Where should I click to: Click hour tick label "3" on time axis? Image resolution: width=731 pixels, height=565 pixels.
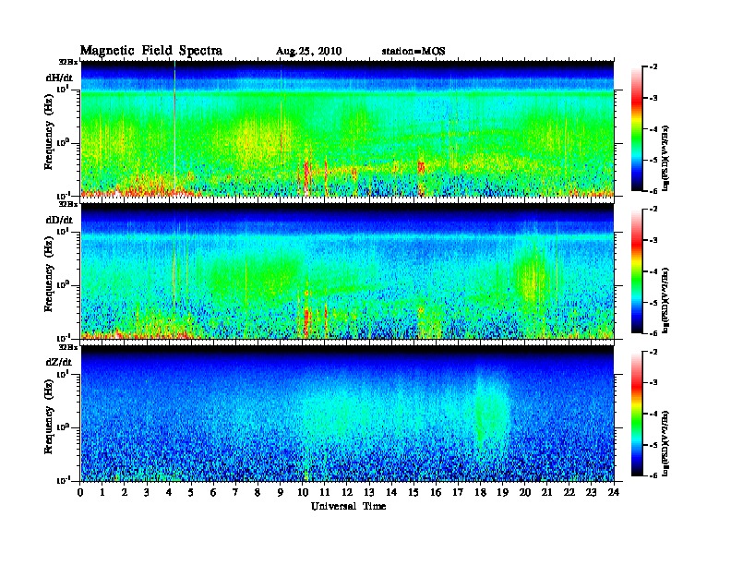point(147,492)
